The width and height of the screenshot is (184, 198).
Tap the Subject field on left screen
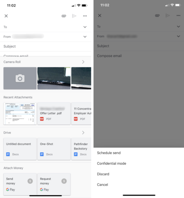pos(46,46)
